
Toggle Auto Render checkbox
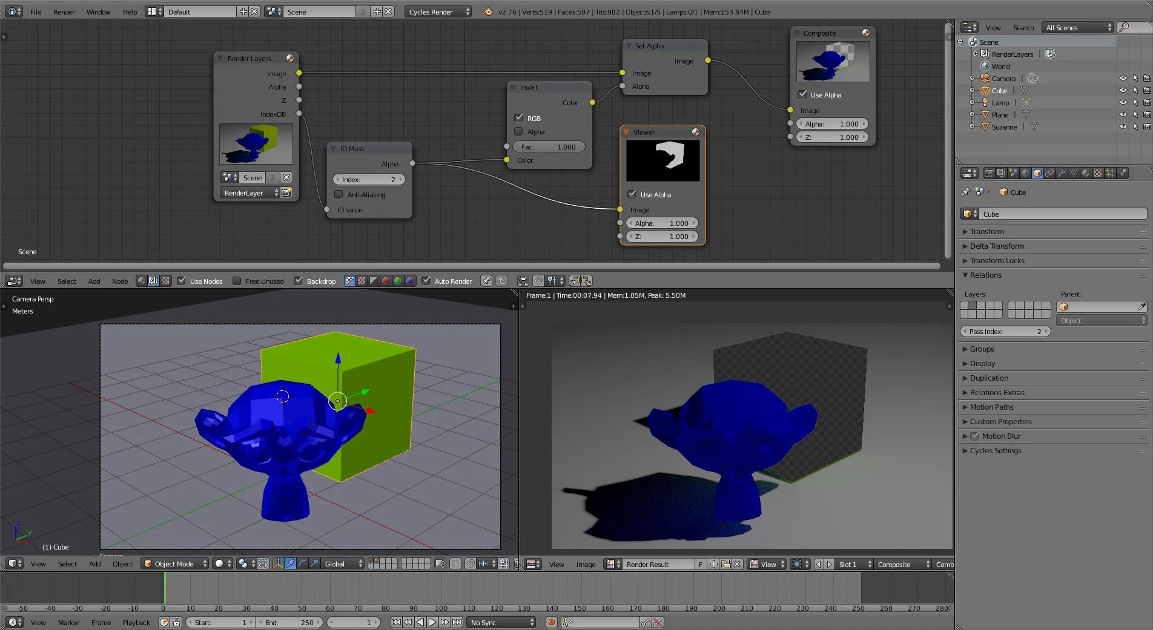click(426, 281)
